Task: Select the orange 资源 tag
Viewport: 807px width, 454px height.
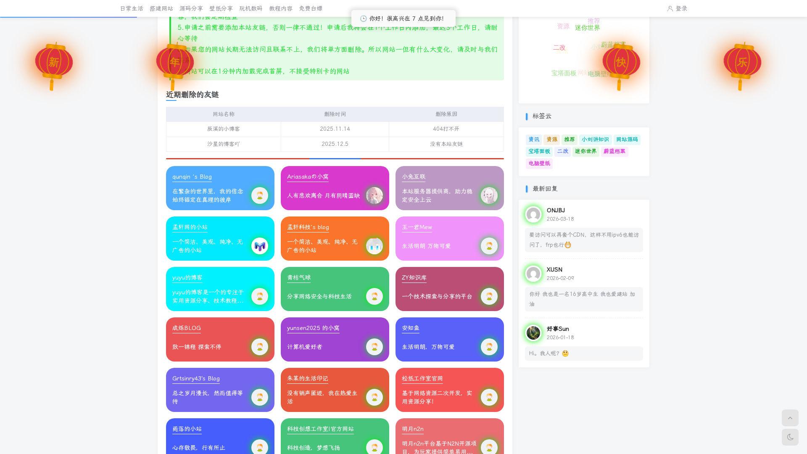Action: (551, 140)
